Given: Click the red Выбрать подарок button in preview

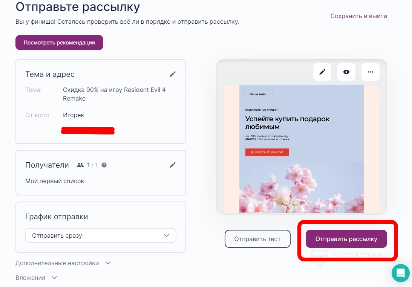Looking at the screenshot, I should [267, 152].
